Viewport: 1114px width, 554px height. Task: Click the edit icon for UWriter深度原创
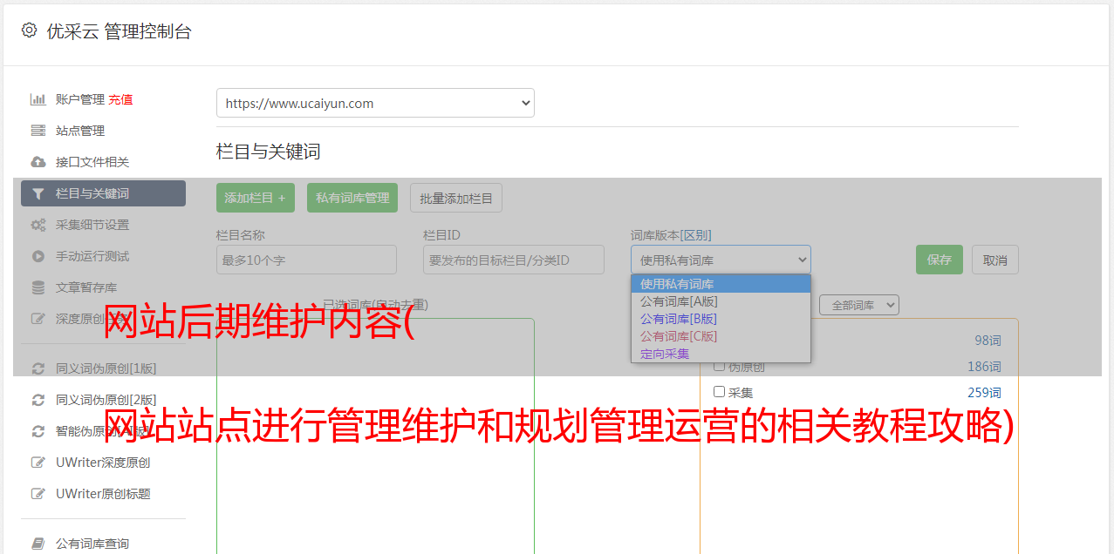38,463
